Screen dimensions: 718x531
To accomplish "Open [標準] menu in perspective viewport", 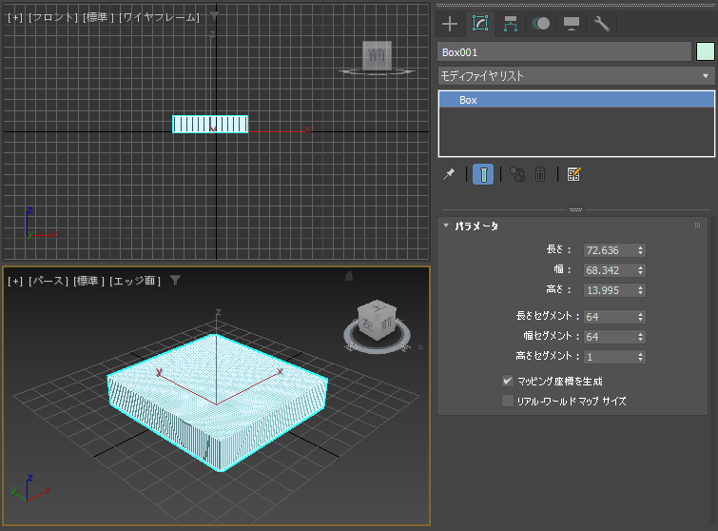I will tap(88, 281).
